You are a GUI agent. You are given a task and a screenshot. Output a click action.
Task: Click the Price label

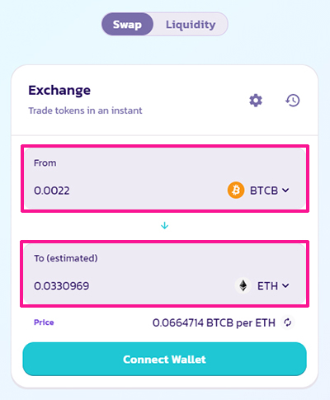(44, 322)
